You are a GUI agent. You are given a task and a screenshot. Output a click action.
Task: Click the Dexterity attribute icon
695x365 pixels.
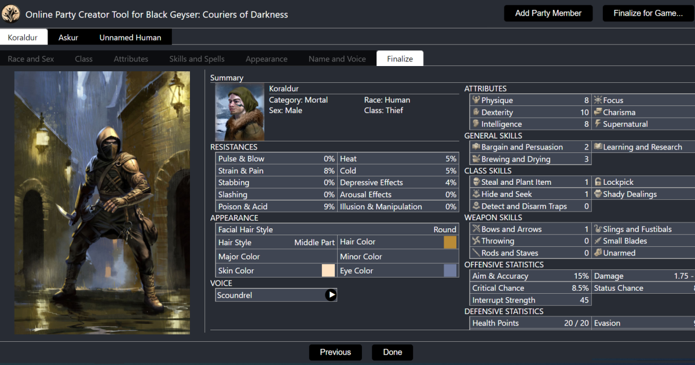(x=476, y=112)
